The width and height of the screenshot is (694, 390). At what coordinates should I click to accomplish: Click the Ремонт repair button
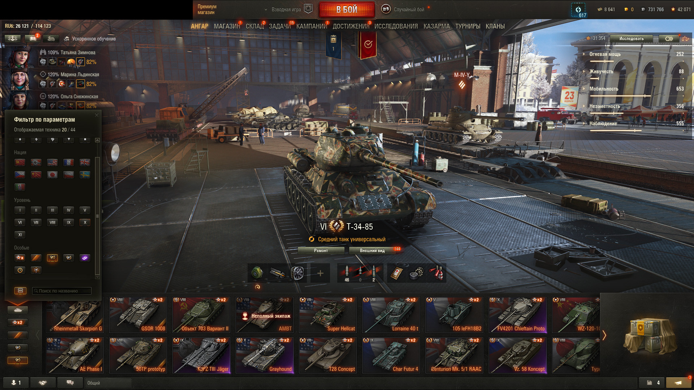[x=321, y=251]
